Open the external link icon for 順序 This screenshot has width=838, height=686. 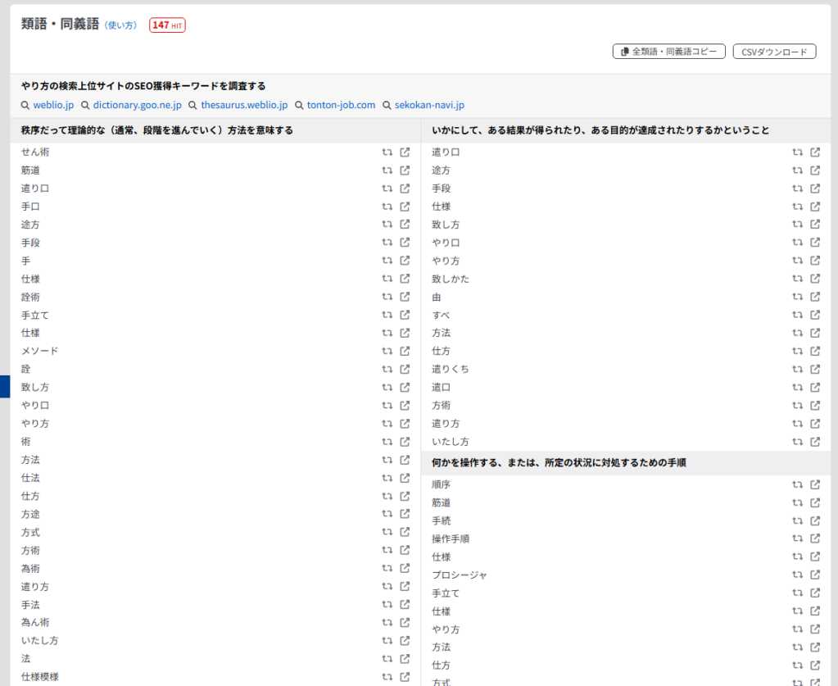click(815, 484)
